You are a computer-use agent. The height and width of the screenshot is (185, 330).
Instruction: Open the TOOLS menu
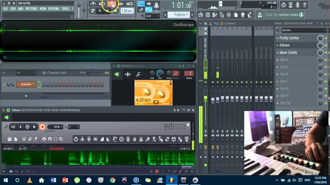(x=65, y=9)
